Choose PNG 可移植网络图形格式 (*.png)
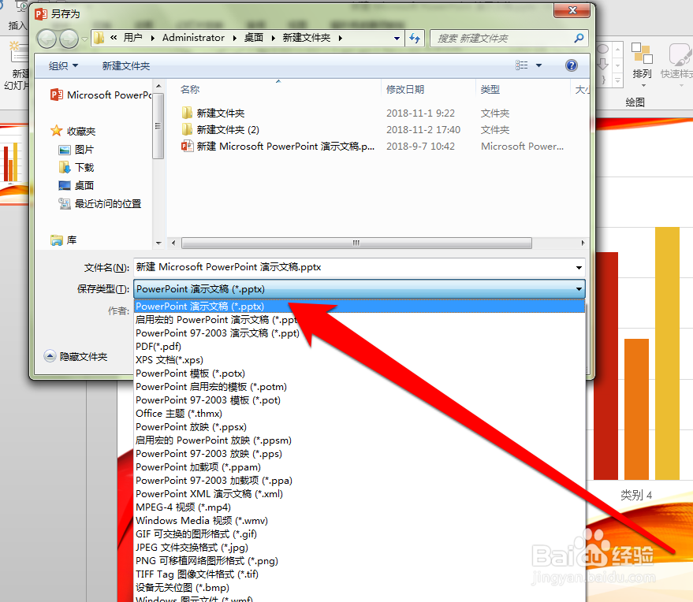The width and height of the screenshot is (693, 602). pyautogui.click(x=360, y=561)
